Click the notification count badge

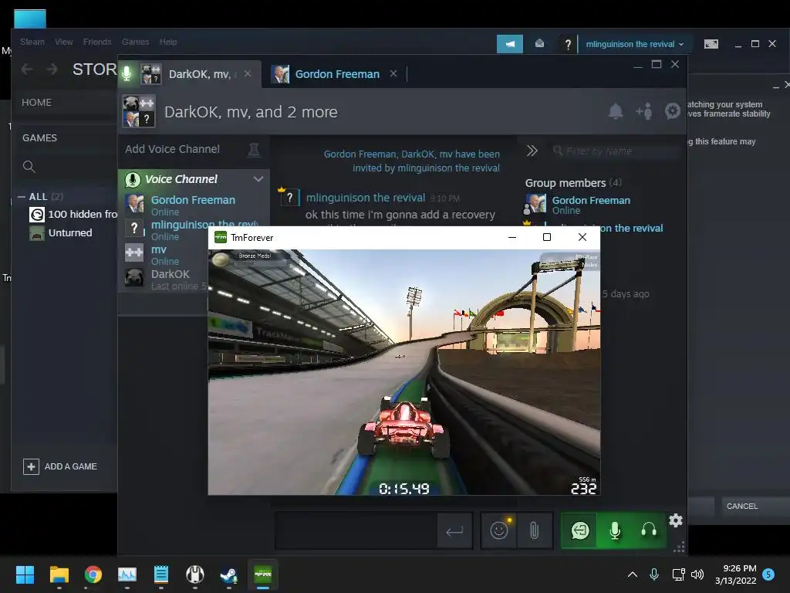click(768, 574)
